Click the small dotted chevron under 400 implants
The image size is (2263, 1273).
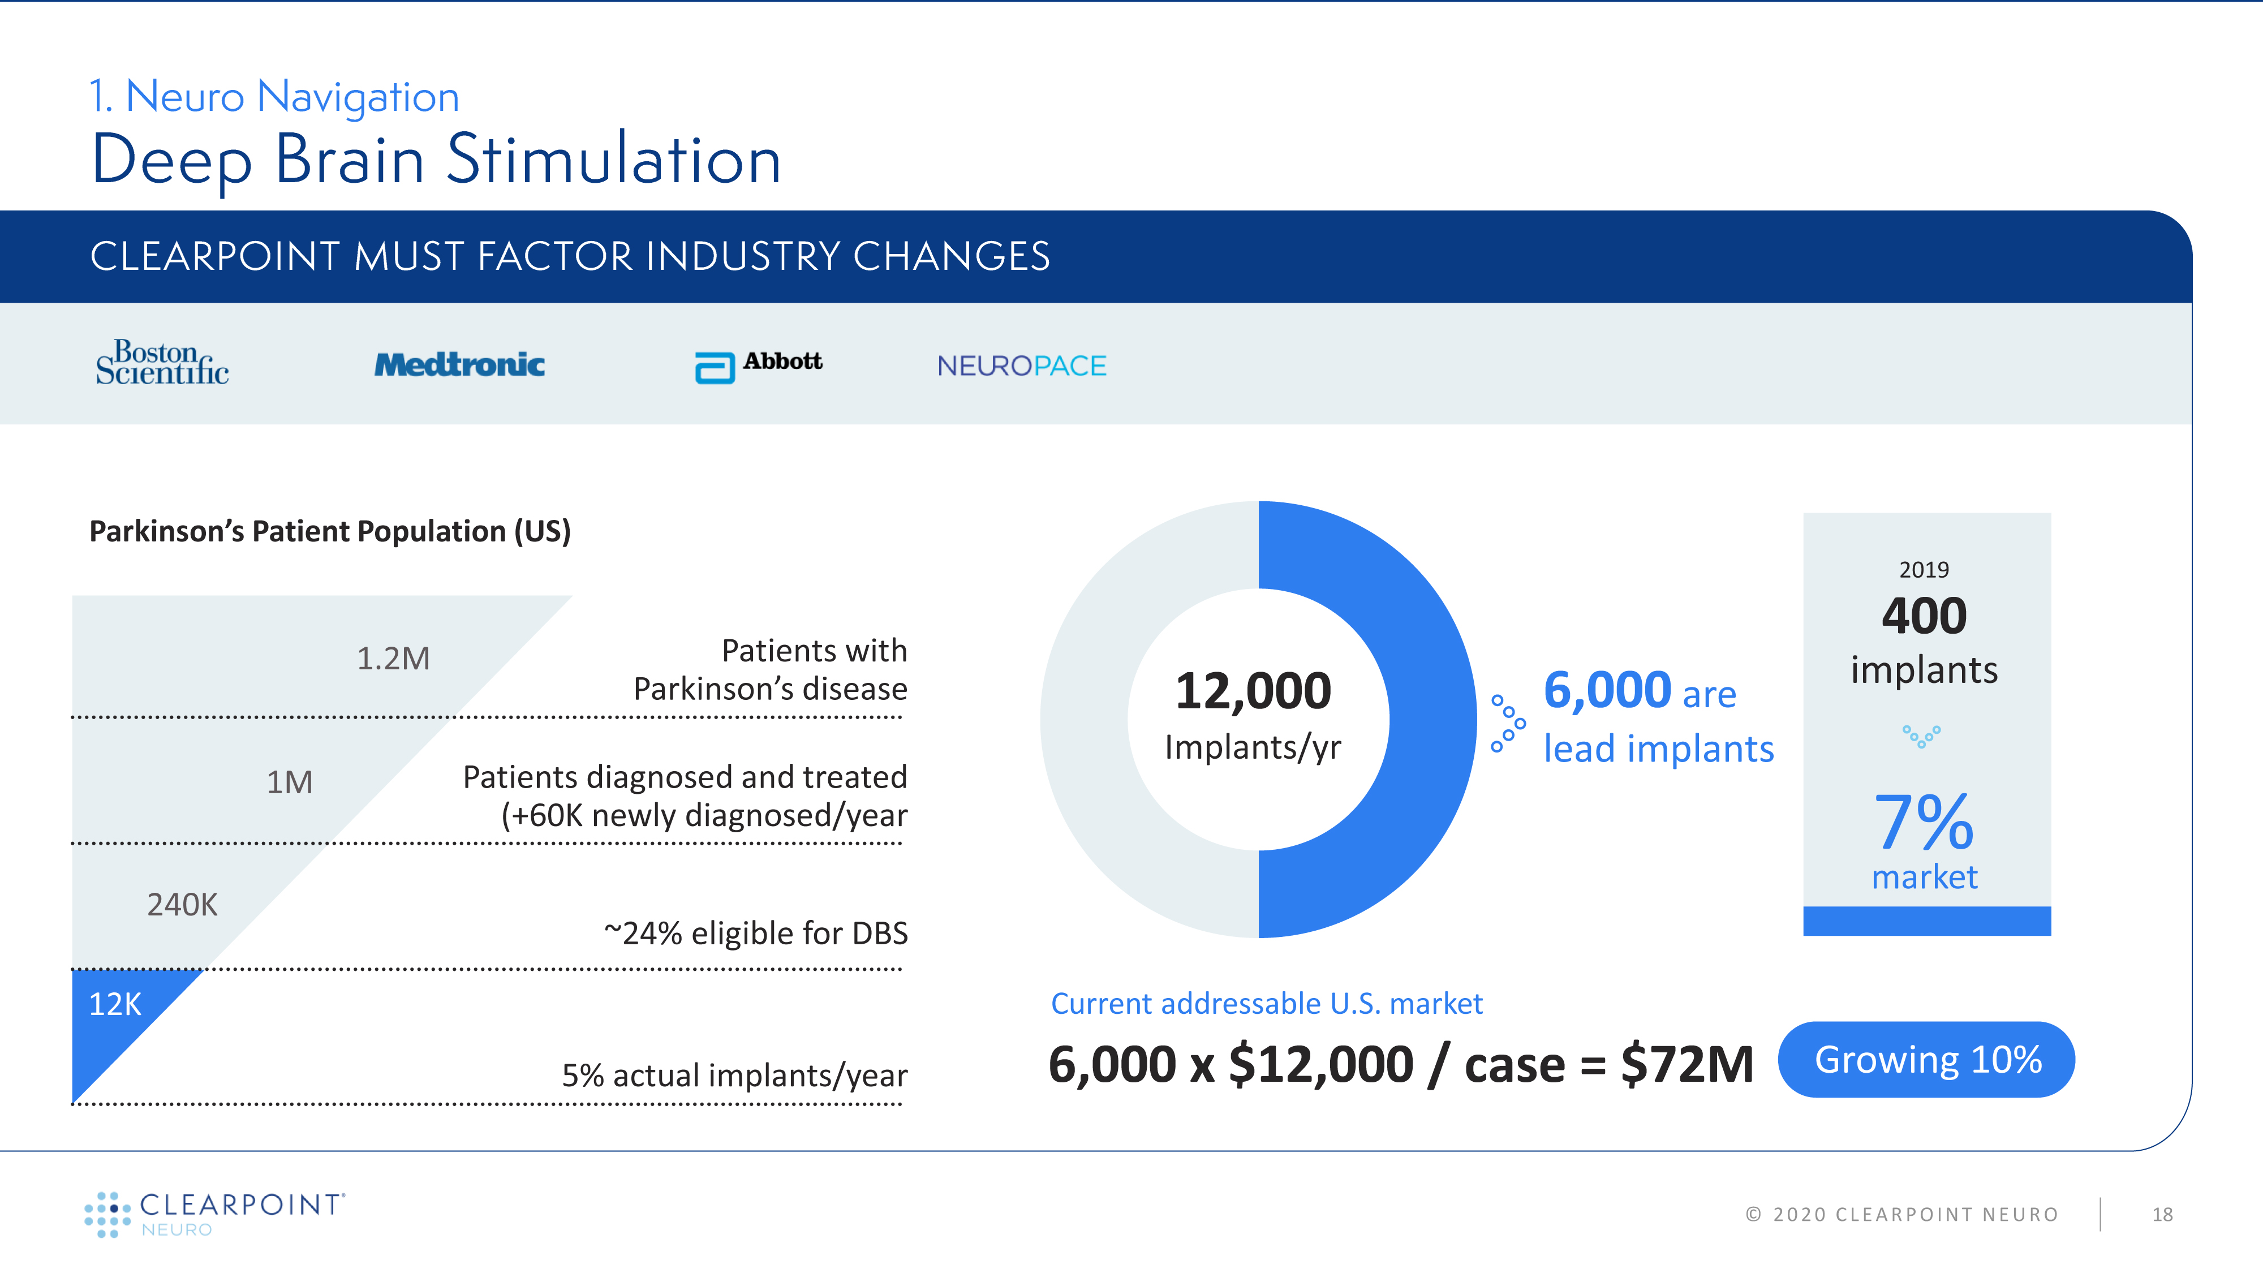coord(1921,736)
